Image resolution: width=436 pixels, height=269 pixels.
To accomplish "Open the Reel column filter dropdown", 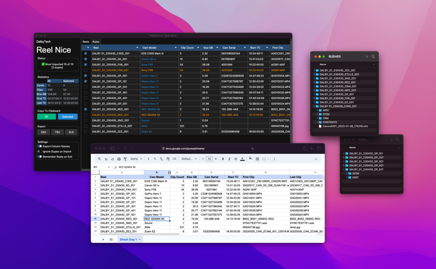I will tap(137, 48).
